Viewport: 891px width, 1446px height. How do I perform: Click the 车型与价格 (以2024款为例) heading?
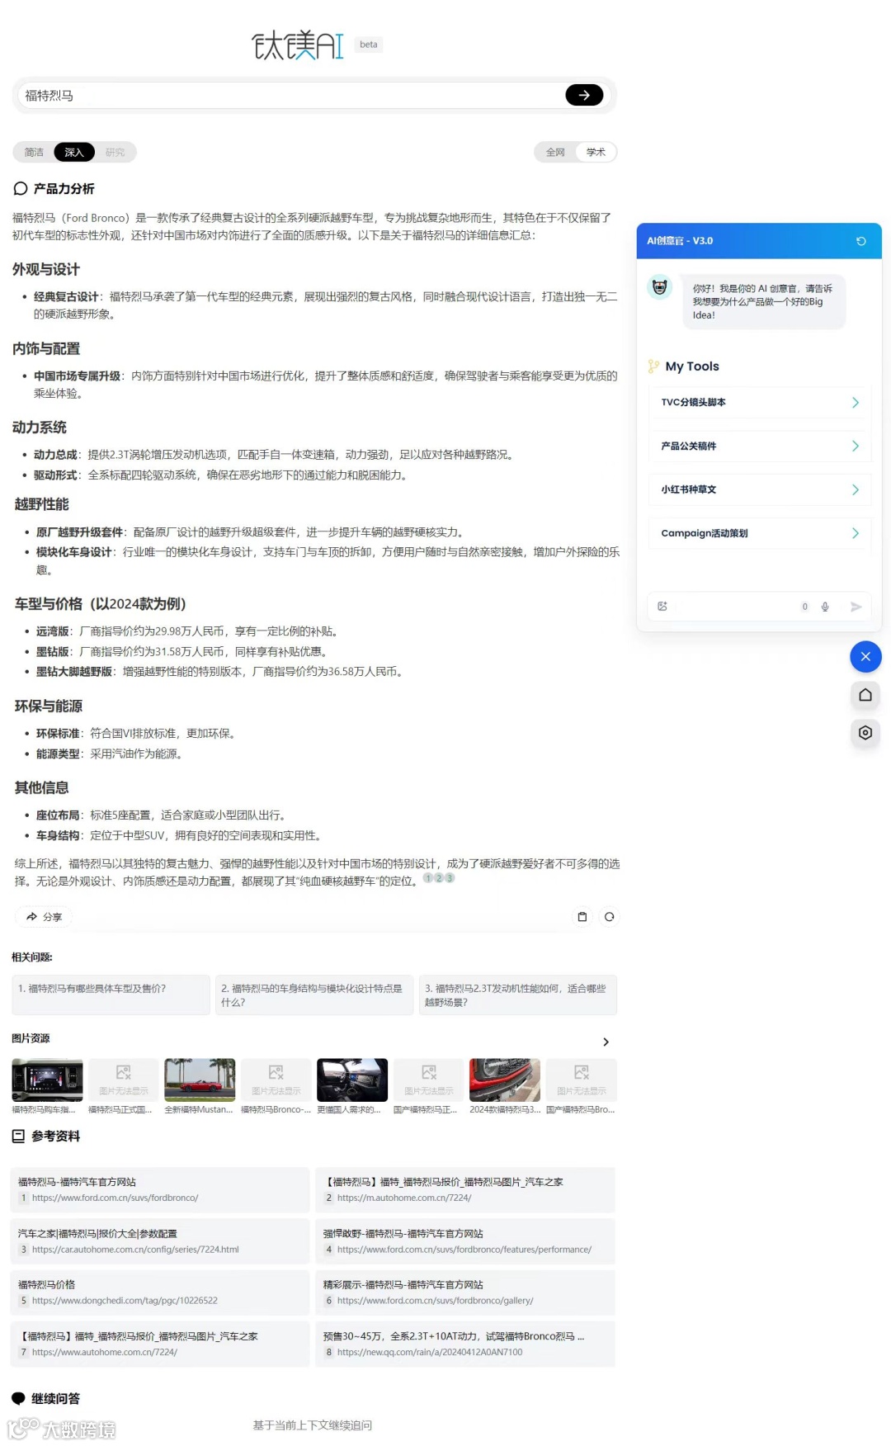[x=100, y=604]
